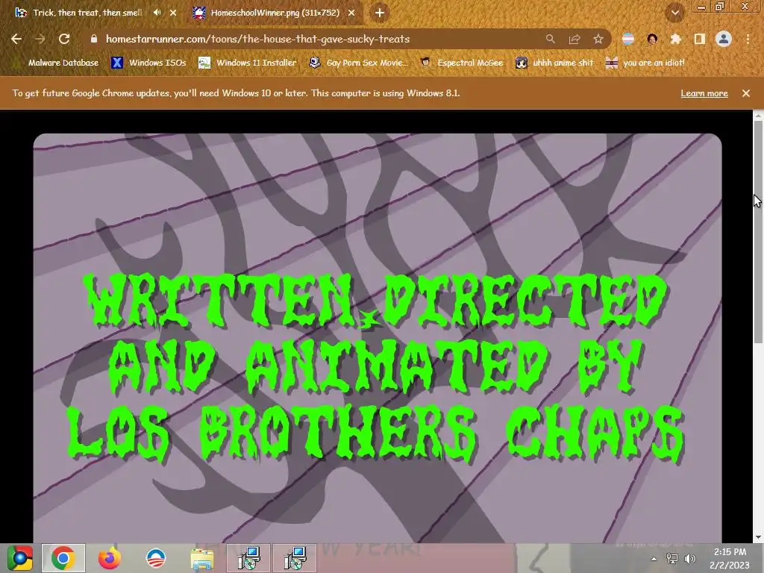Open the round avatar extension icon

pos(652,39)
